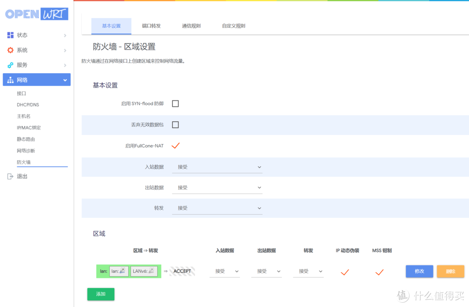
Task: Click the 添加 button to add a zone
Action: [x=100, y=294]
